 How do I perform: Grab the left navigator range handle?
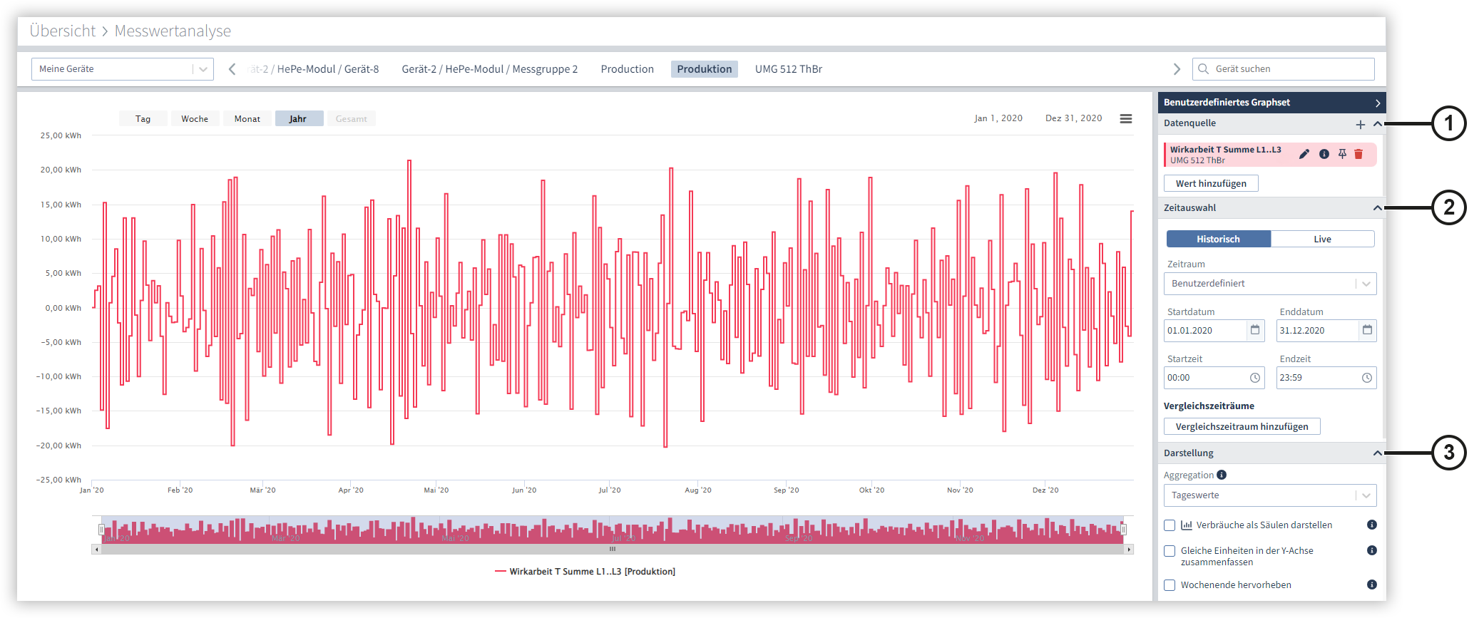point(101,530)
